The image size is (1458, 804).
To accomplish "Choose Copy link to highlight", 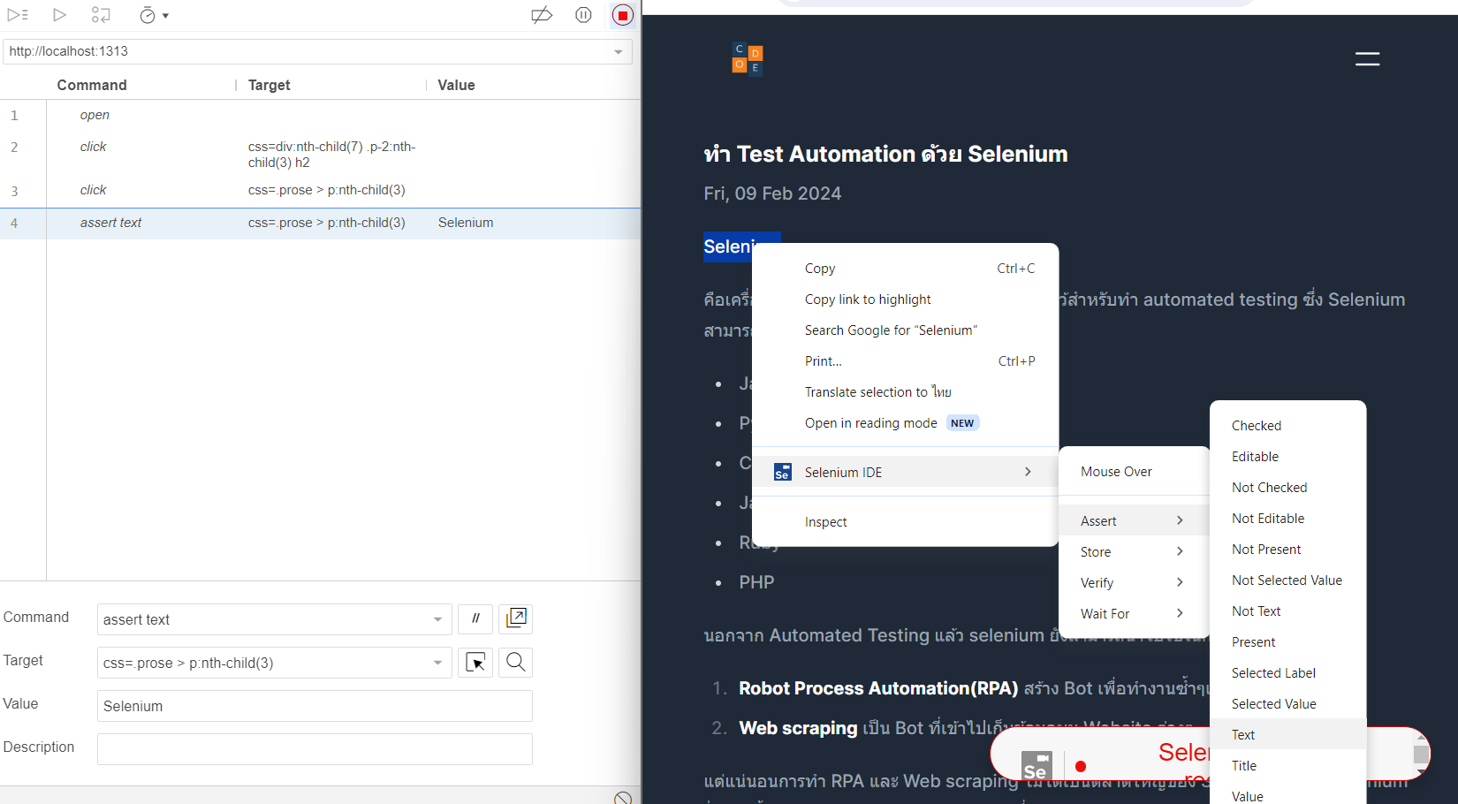I will point(905,300).
